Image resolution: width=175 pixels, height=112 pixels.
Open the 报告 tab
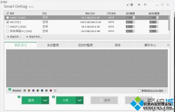[x=118, y=45]
